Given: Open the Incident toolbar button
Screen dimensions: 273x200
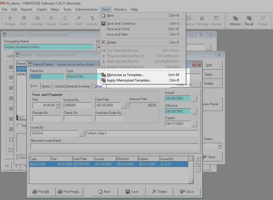Looking at the screenshot, I should (10, 21).
